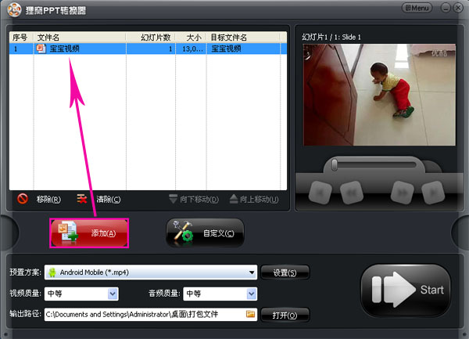Viewport: 469px width, 339px height.
Task: Click the last slide playback button
Action: click(x=433, y=193)
